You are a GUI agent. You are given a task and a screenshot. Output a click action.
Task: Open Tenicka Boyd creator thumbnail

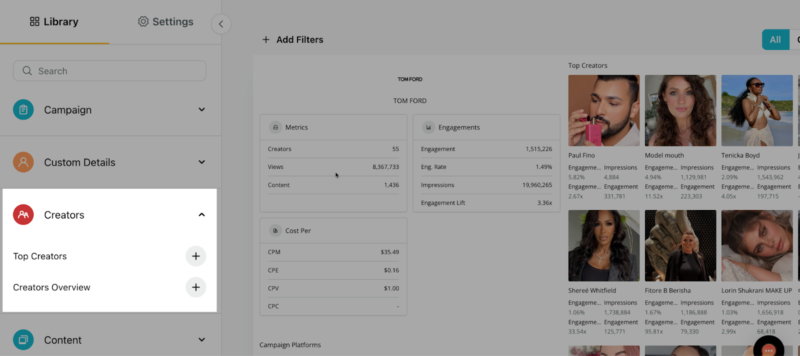pyautogui.click(x=757, y=110)
